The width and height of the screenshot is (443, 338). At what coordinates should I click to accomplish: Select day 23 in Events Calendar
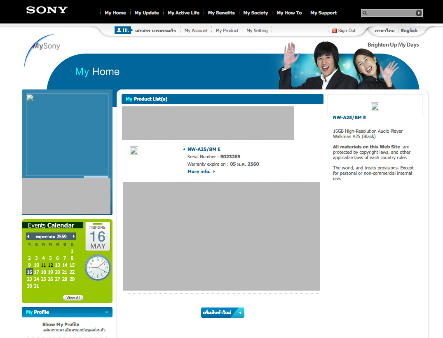(29, 279)
